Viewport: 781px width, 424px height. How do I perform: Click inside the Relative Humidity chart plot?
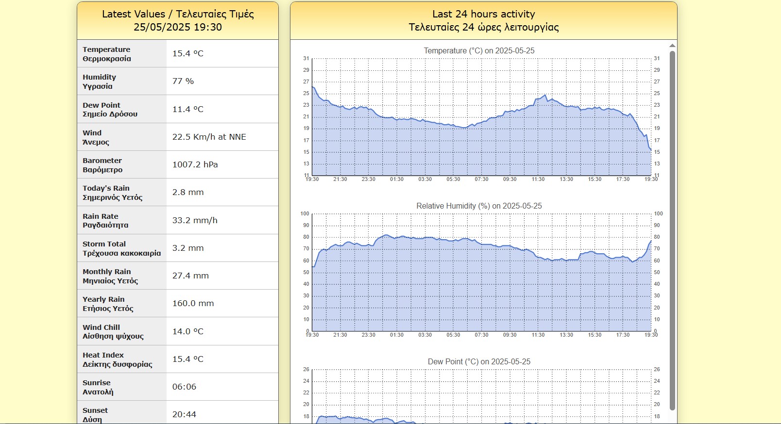(481, 272)
